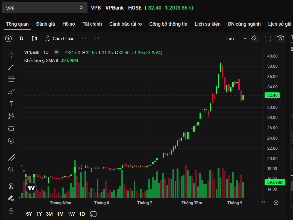
Task: Toggle magnet mode
Action: pyautogui.click(x=11, y=186)
